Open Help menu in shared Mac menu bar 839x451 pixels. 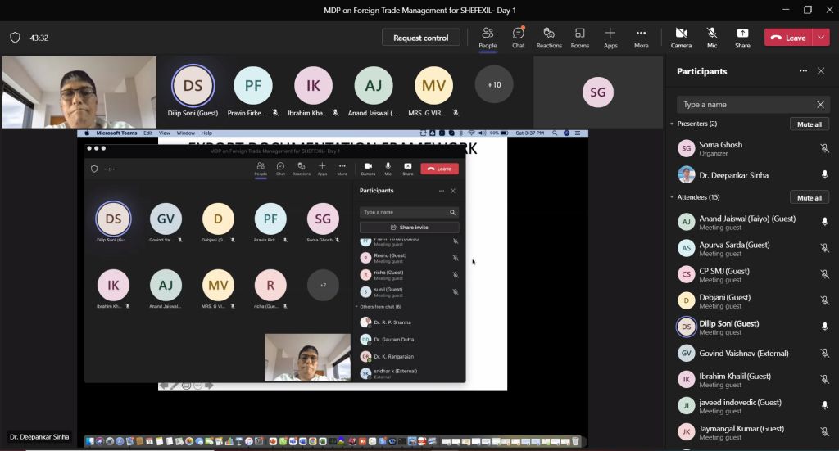206,133
